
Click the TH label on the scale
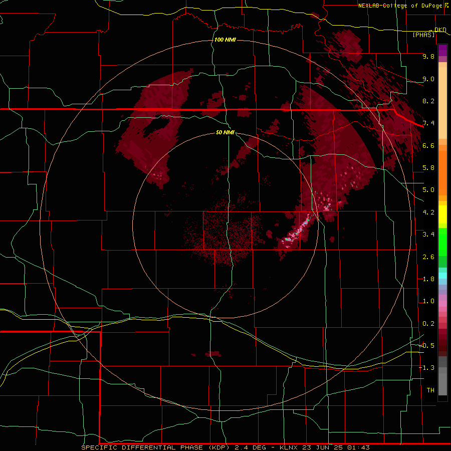pyautogui.click(x=430, y=390)
